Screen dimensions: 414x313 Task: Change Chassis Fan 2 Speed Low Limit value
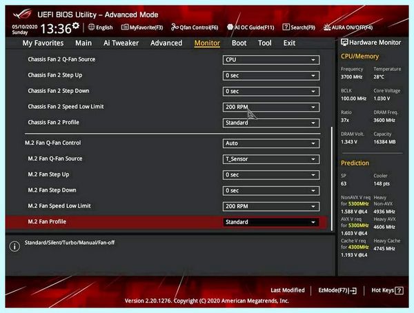point(271,107)
